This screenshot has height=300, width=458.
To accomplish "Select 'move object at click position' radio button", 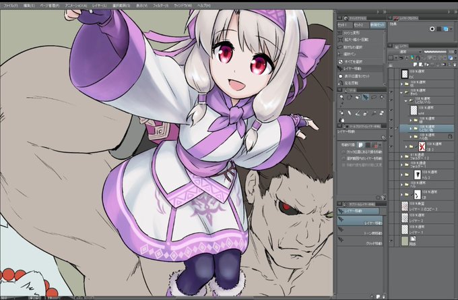I will pyautogui.click(x=343, y=152).
